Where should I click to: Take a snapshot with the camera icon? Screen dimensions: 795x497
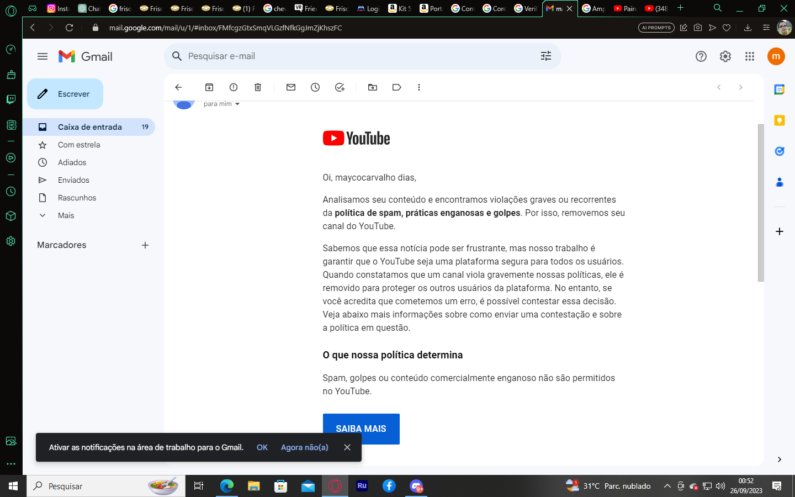pos(698,28)
